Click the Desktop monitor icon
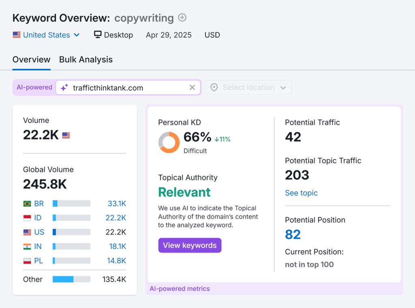 coord(98,35)
